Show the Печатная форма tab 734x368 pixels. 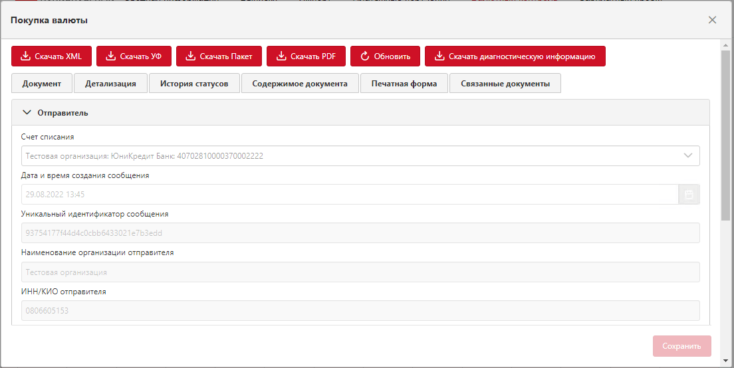(x=404, y=84)
